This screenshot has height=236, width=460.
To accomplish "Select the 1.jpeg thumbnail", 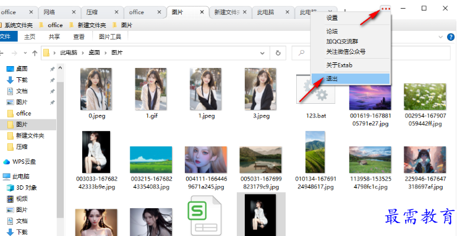I will pos(206,89).
